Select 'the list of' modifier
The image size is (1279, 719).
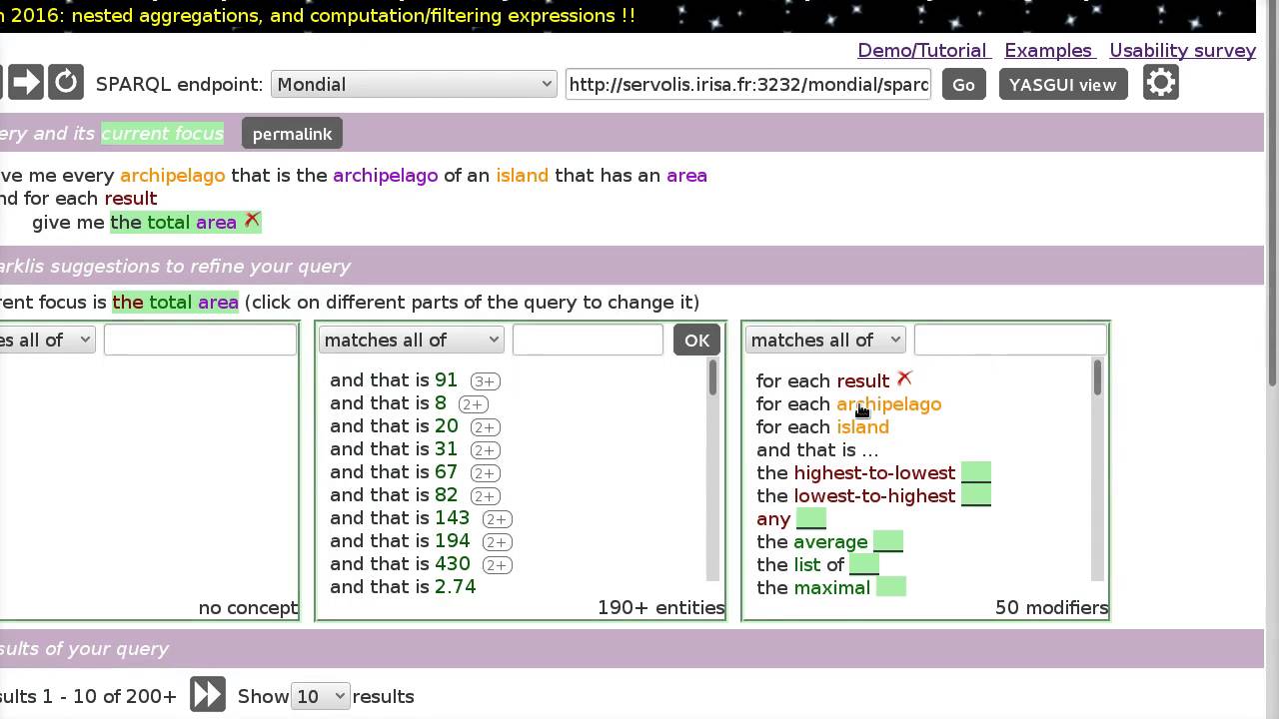[817, 564]
